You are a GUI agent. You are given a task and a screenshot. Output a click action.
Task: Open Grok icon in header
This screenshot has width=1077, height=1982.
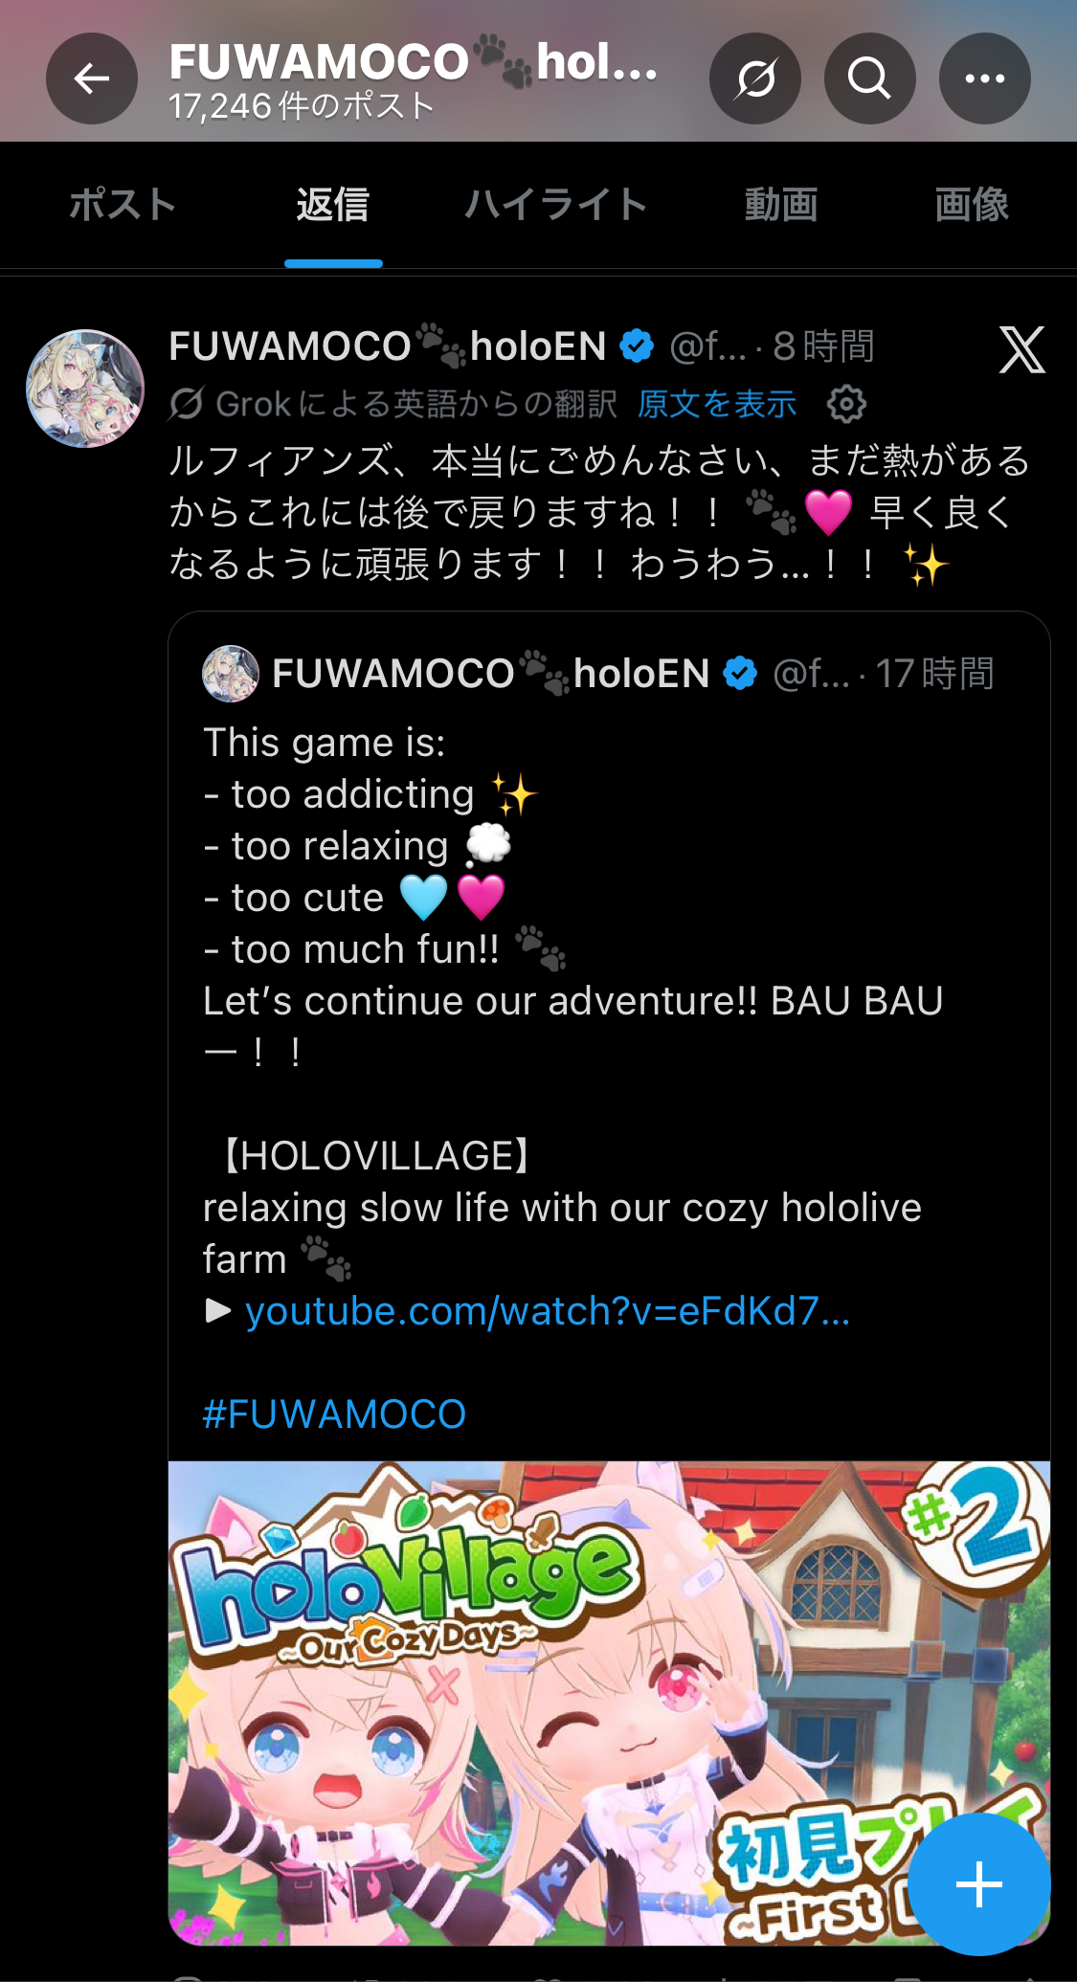pos(755,78)
